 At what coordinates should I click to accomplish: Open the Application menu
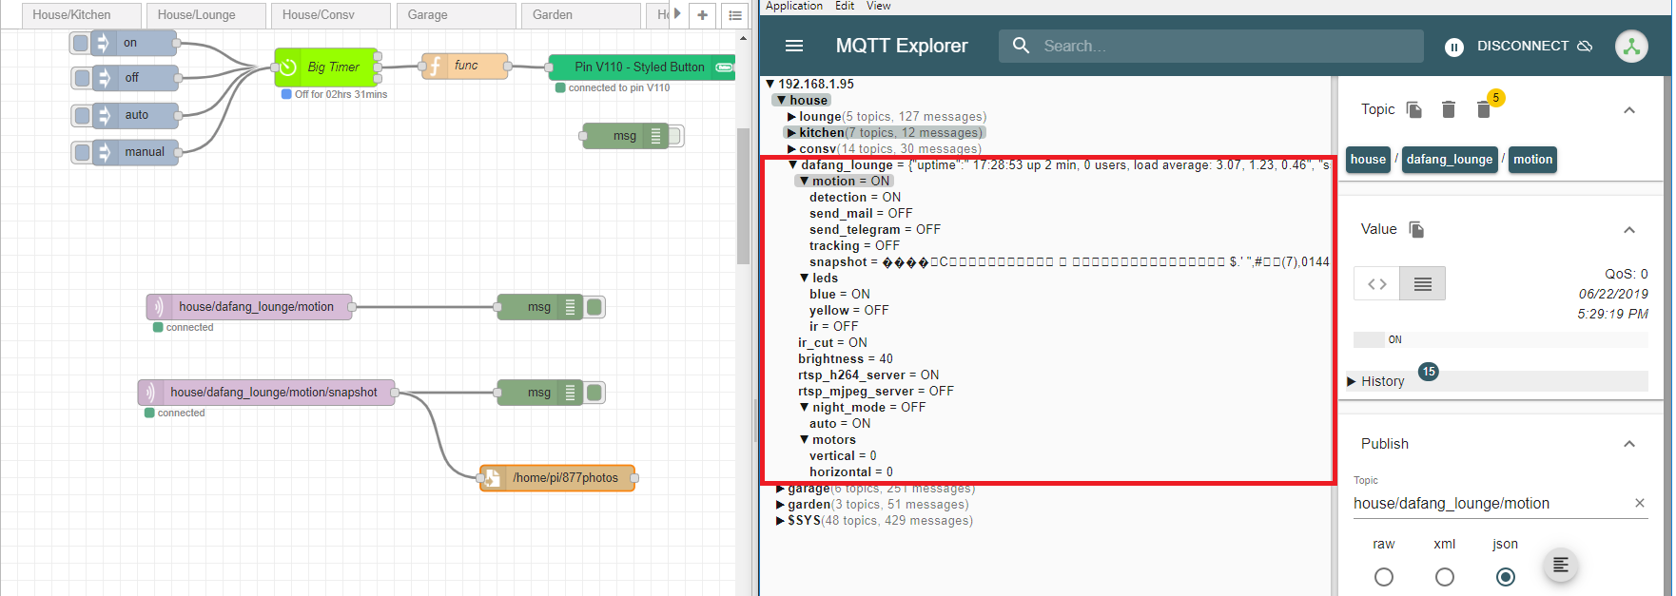coord(794,6)
